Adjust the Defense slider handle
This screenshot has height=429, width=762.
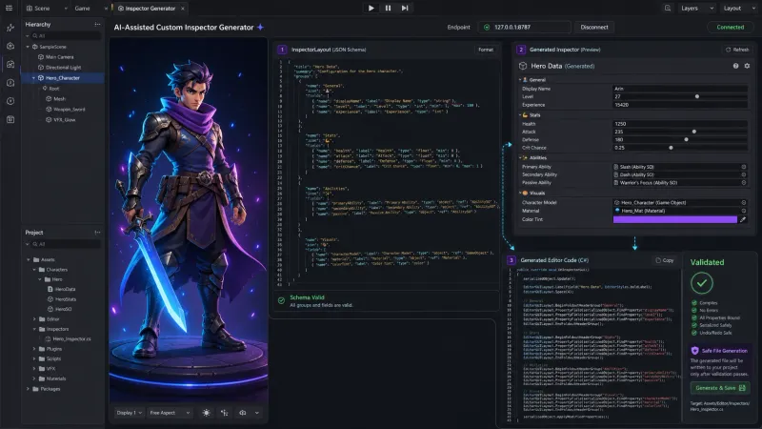[x=686, y=139]
